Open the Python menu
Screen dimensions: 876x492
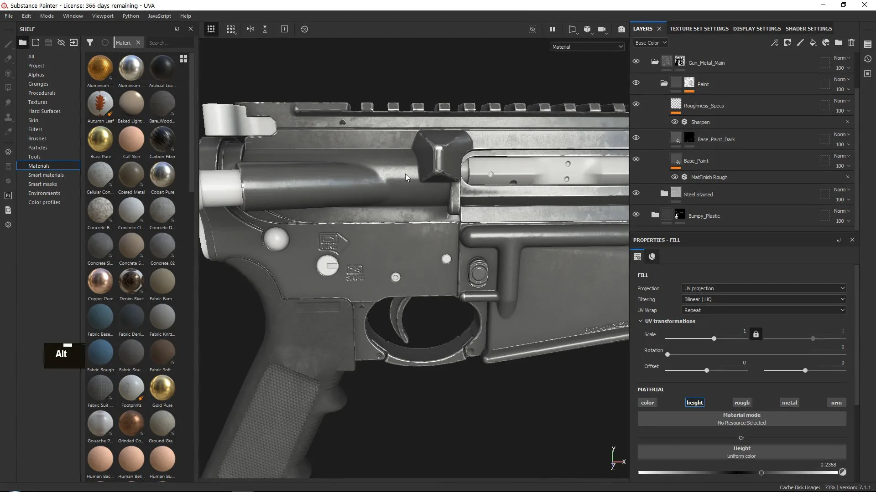(130, 15)
